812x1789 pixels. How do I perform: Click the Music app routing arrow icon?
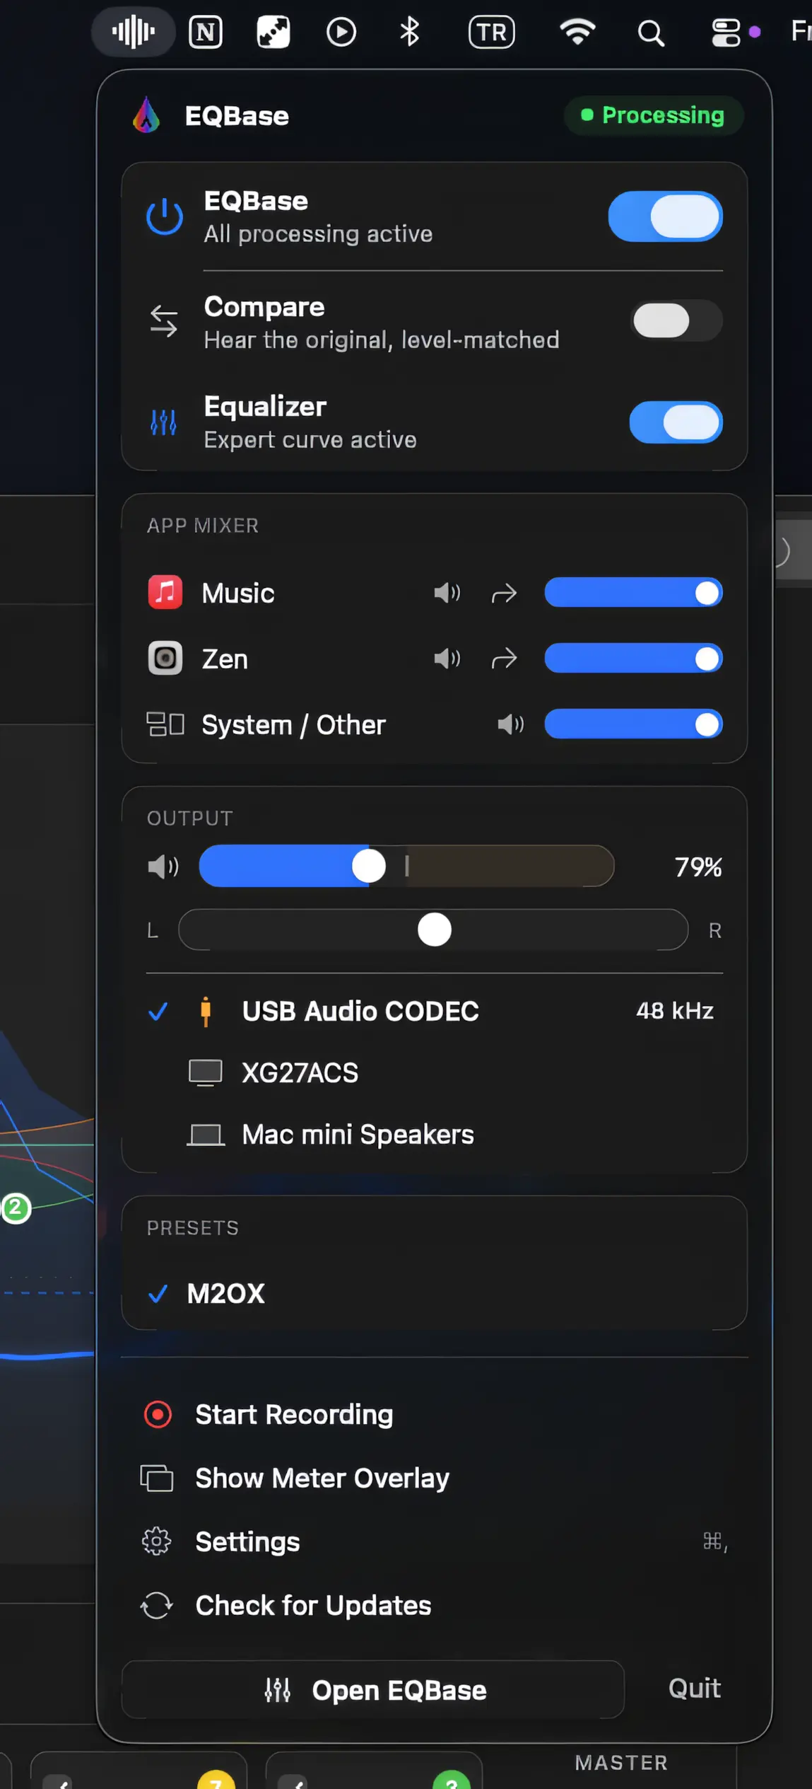[504, 593]
